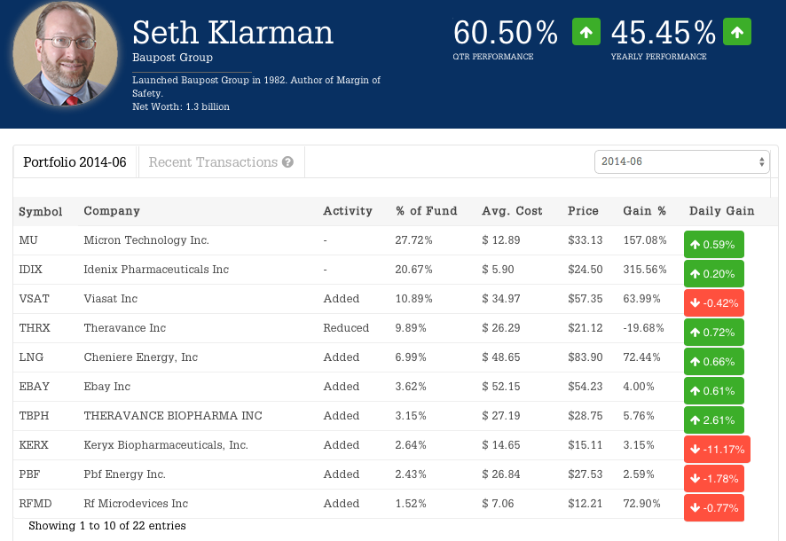Screen dimensions: 786x541
Task: Sort table by Symbol column header
Action: pos(41,211)
